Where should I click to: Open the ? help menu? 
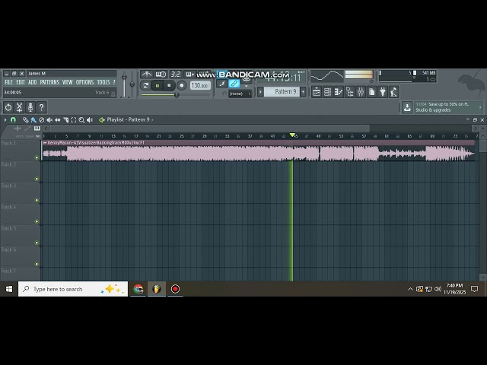click(x=114, y=82)
